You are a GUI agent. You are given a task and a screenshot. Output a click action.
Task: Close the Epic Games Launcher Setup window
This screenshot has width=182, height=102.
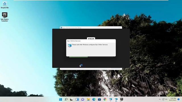coord(119,28)
